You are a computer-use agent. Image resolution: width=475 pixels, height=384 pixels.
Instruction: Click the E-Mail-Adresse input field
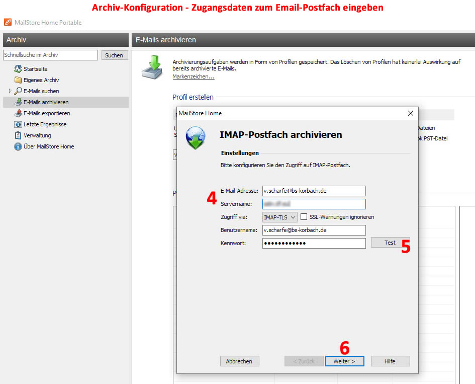coord(314,191)
